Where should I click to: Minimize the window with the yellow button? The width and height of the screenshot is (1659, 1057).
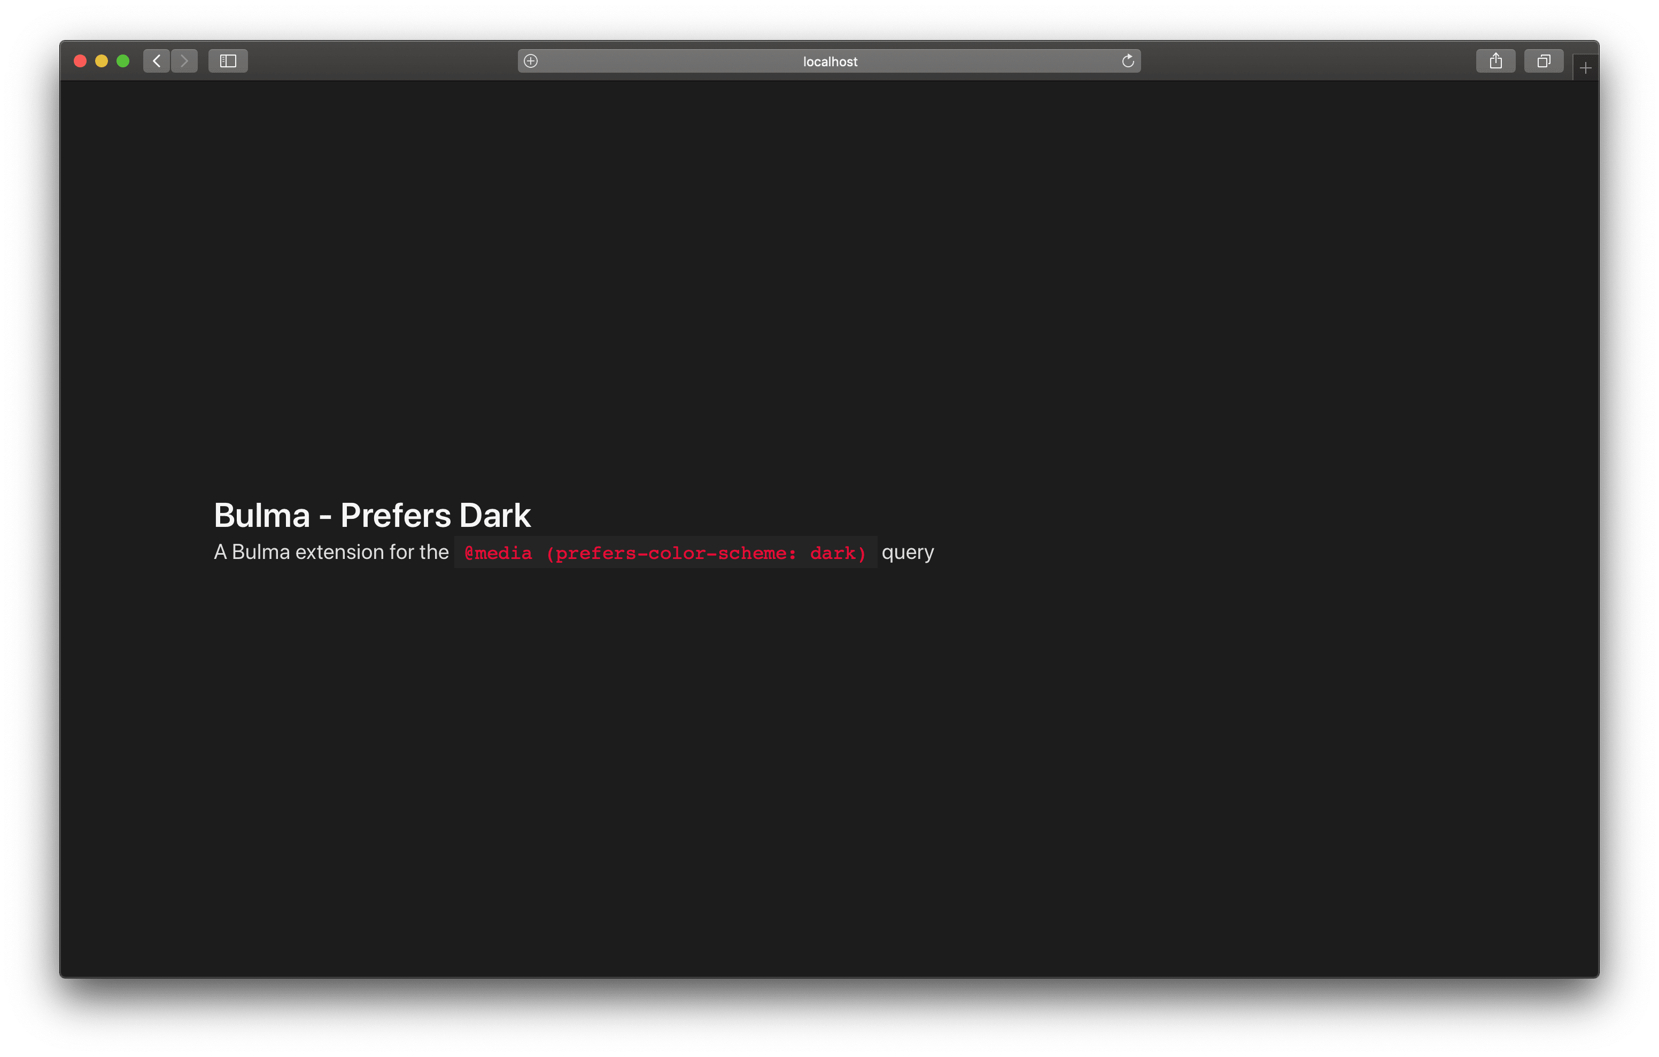(101, 60)
